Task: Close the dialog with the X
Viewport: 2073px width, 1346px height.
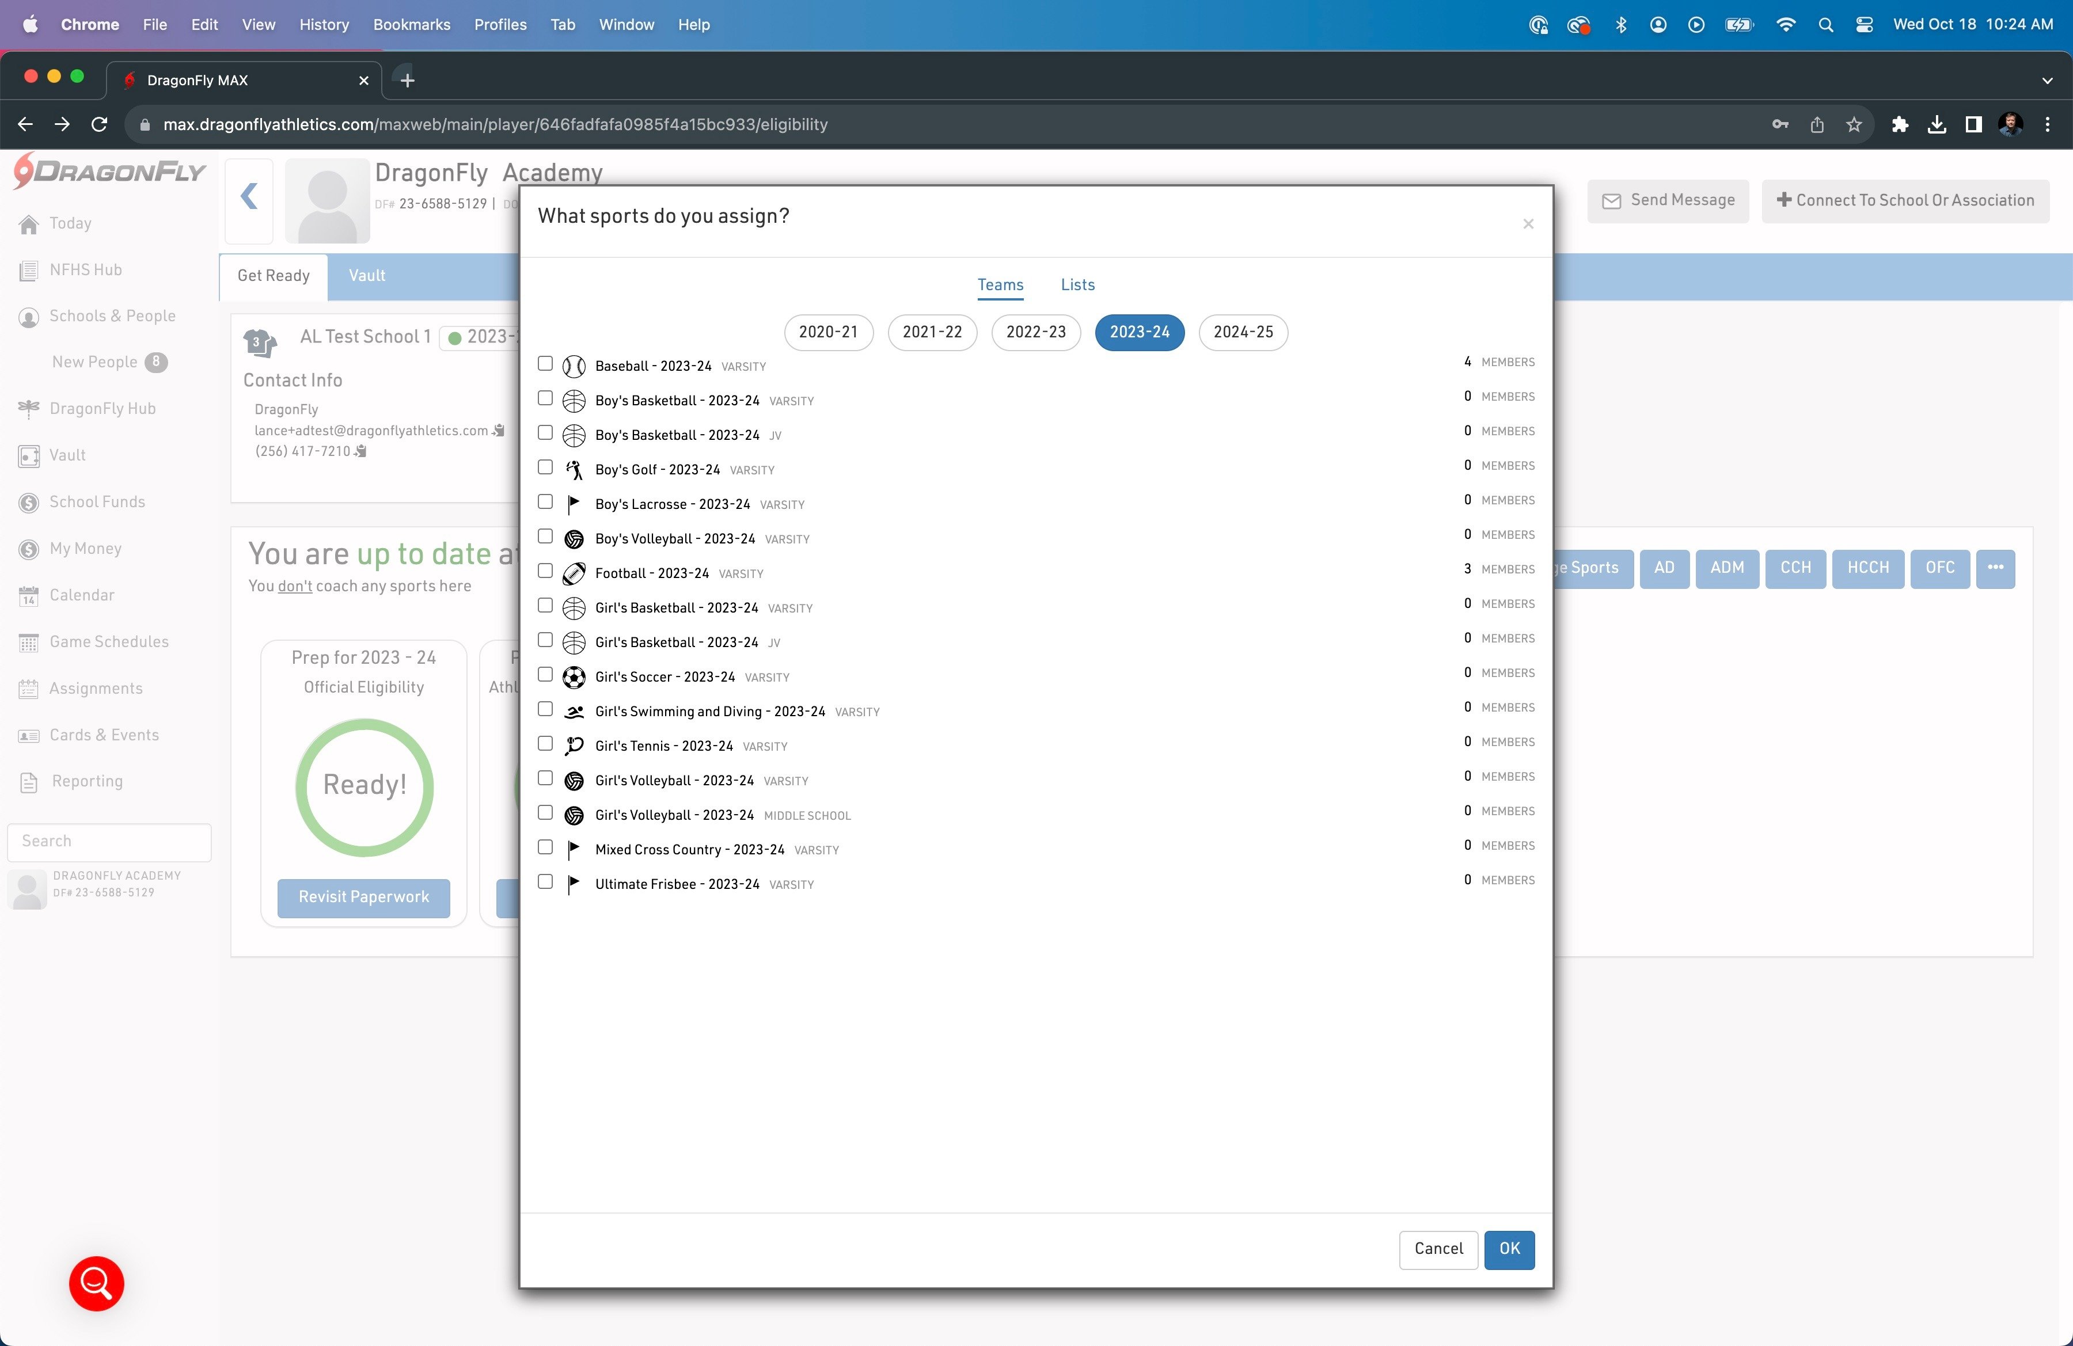Action: click(x=1528, y=225)
